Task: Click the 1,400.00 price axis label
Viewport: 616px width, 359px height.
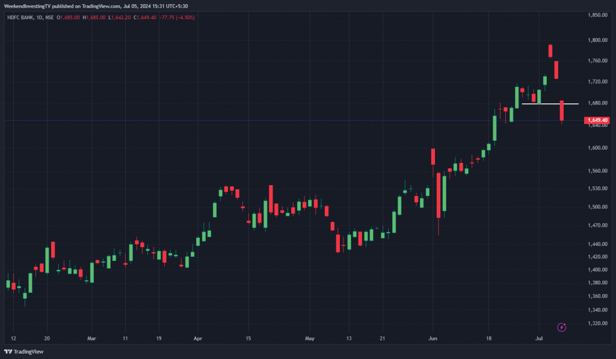Action: (x=597, y=270)
